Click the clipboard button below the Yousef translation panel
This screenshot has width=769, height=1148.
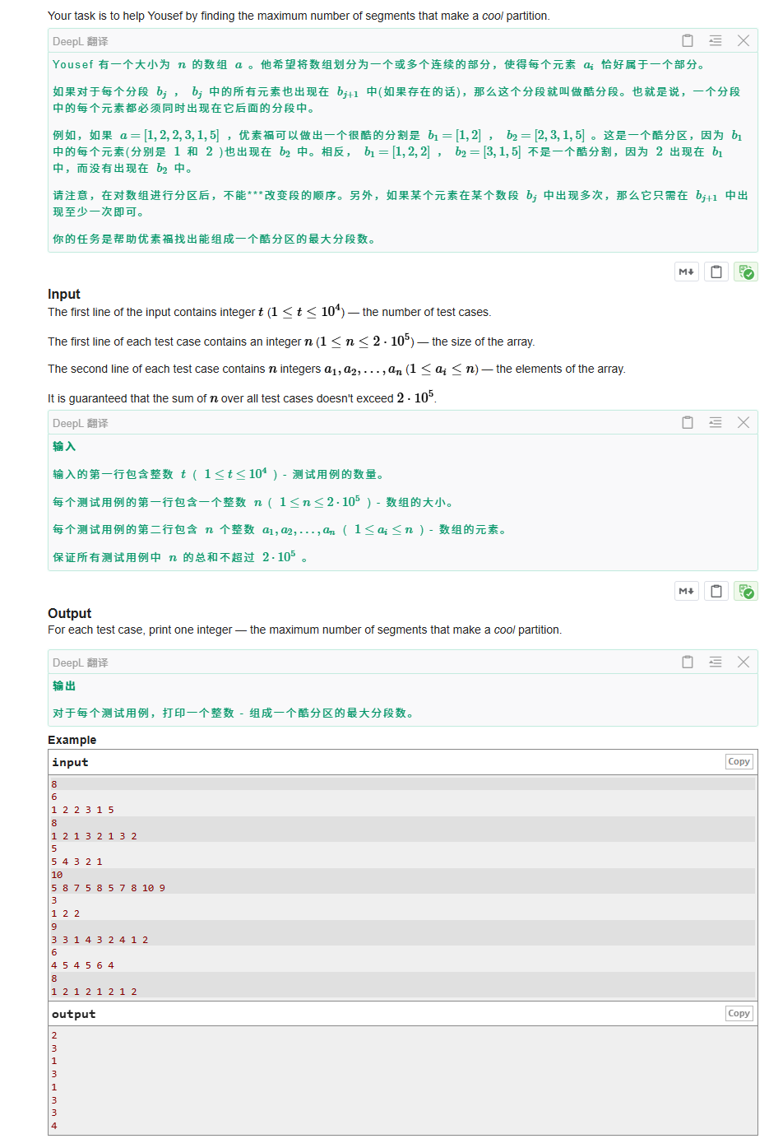click(x=716, y=272)
